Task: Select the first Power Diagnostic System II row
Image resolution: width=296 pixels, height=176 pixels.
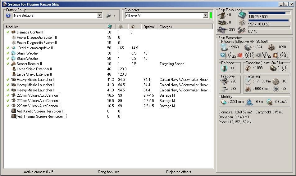Action: 108,37
